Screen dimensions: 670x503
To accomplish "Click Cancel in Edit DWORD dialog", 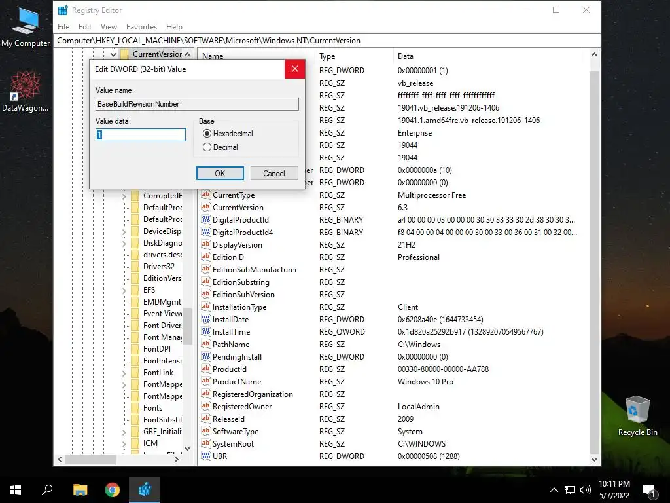I will click(274, 173).
